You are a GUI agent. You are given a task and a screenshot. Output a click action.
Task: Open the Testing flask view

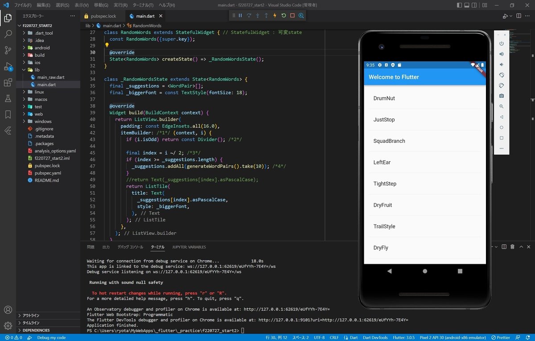pos(8,99)
